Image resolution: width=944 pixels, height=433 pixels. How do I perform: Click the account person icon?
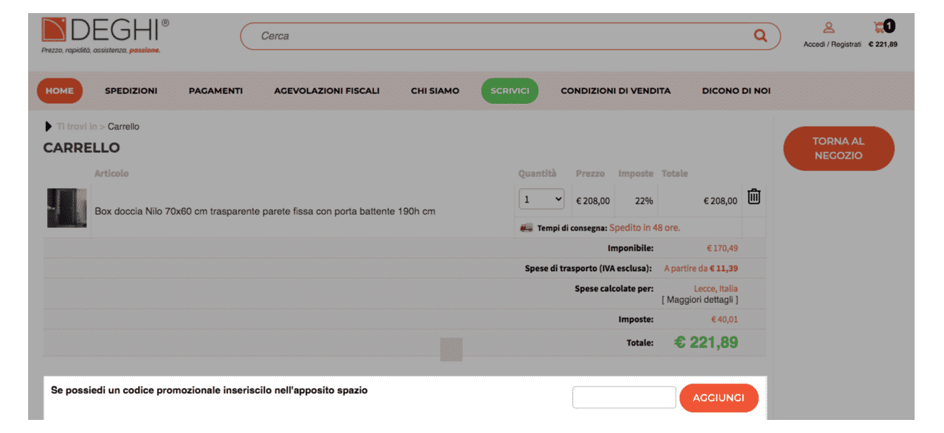(x=828, y=29)
